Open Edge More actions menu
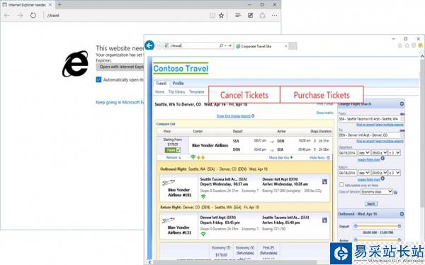The image size is (425, 265). pos(275,16)
